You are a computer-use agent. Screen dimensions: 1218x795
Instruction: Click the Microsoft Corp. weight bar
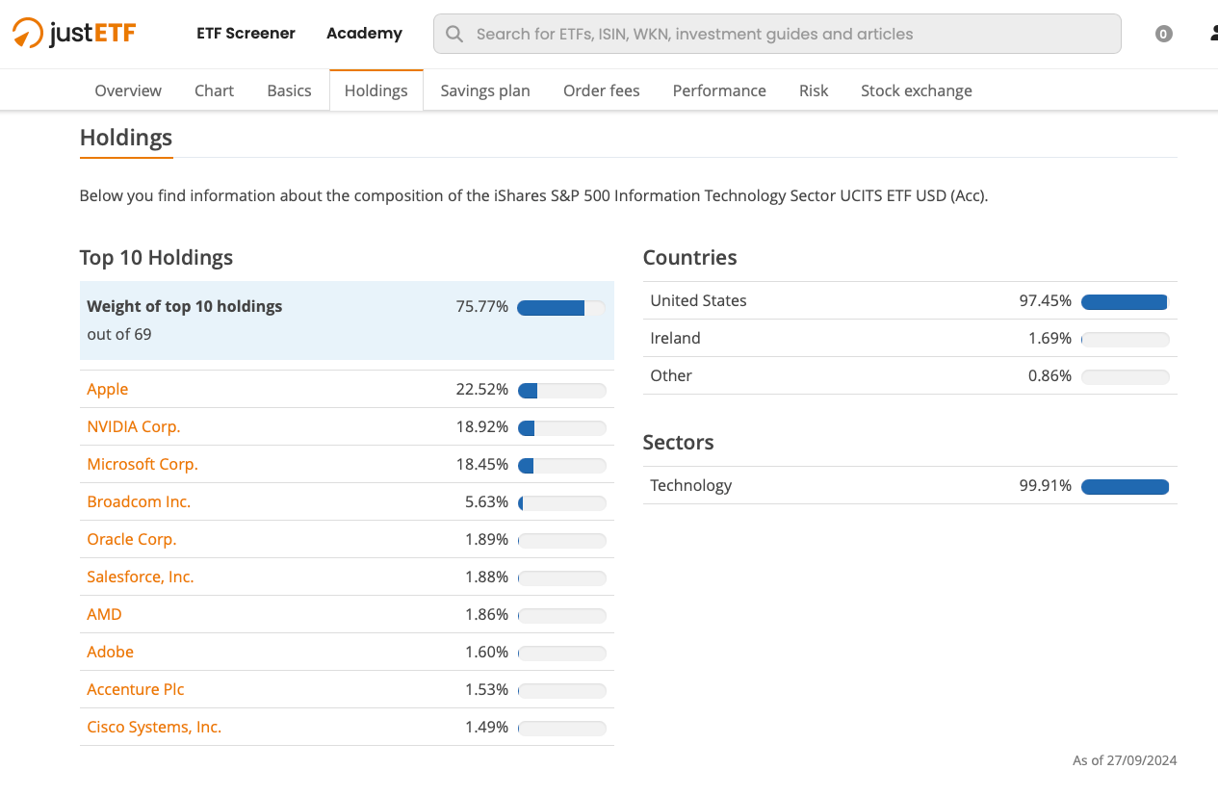[562, 466]
